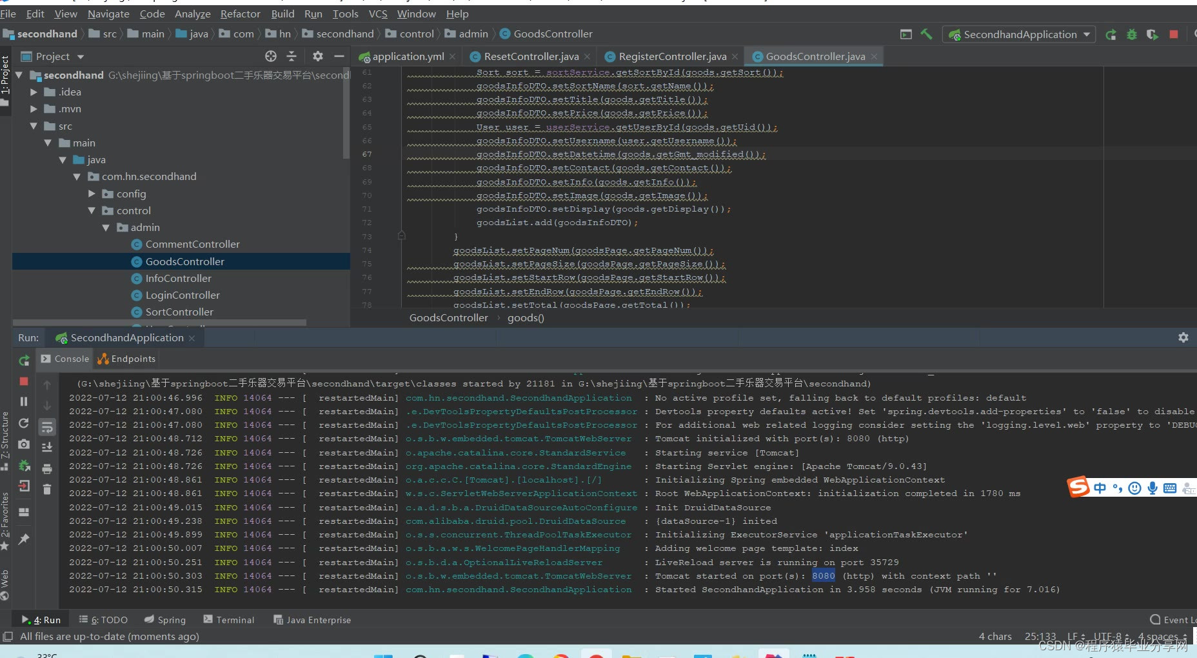1197x658 pixels.
Task: Click the exit icon in Run panel
Action: (x=24, y=486)
